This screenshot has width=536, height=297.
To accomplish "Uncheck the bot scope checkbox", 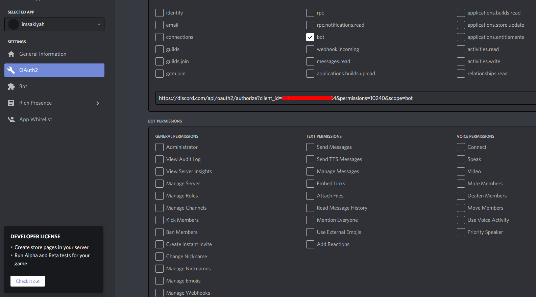I will click(310, 37).
